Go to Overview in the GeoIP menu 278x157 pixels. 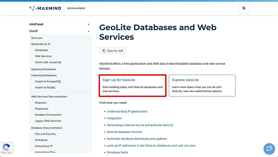[x=37, y=38]
